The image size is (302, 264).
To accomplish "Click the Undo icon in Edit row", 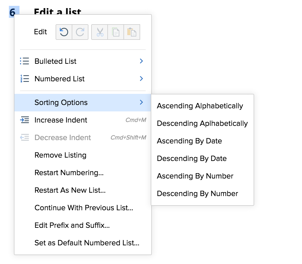I will (x=64, y=32).
